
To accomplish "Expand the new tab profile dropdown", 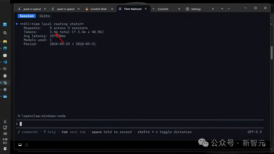I will (x=229, y=9).
